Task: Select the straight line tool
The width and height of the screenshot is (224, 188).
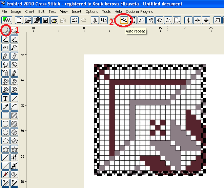Action: [x=14, y=98]
